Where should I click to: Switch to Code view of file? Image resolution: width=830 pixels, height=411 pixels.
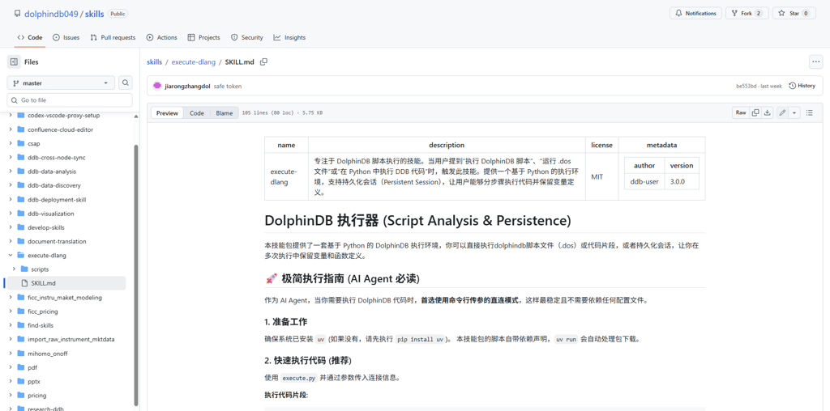tap(197, 113)
